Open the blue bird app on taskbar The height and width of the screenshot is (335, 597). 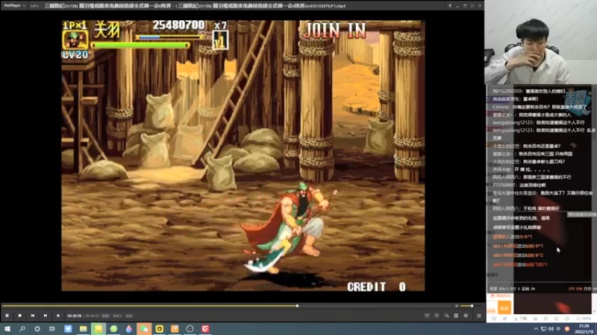pos(68,328)
